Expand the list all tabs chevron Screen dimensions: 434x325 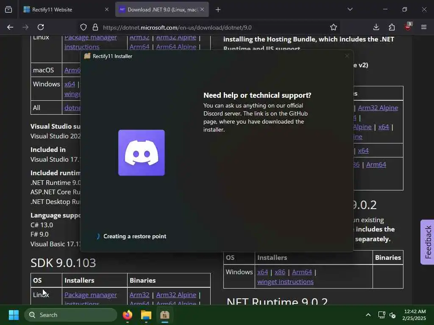[x=350, y=9]
